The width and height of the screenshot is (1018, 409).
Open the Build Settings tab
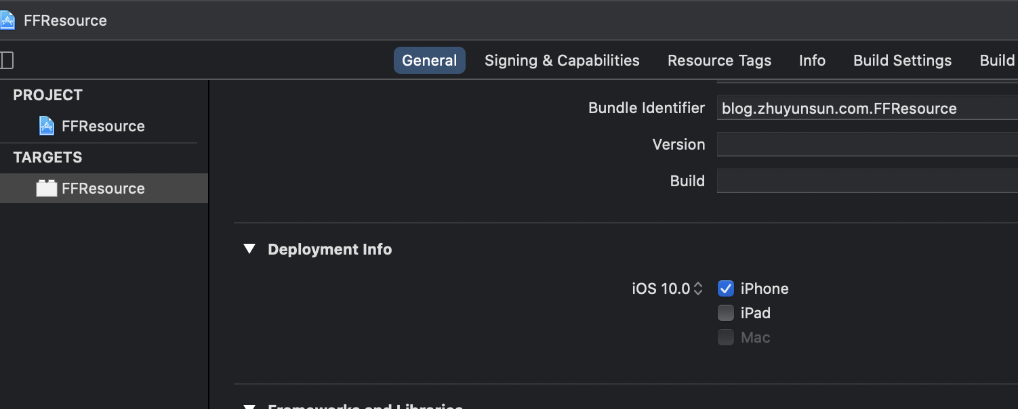coord(902,60)
